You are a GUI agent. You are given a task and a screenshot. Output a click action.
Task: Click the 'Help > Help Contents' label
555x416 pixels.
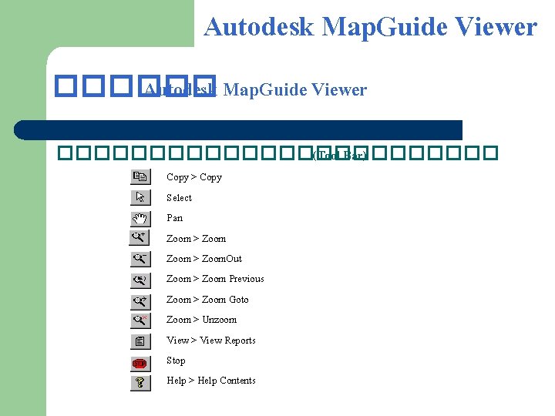coord(211,381)
